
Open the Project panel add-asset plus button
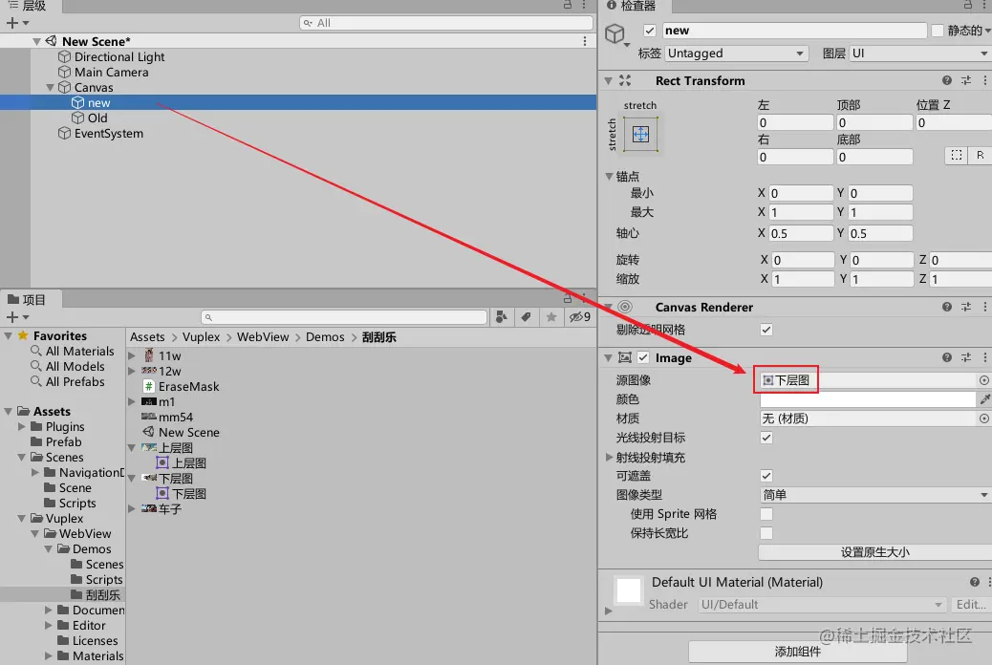[x=12, y=317]
